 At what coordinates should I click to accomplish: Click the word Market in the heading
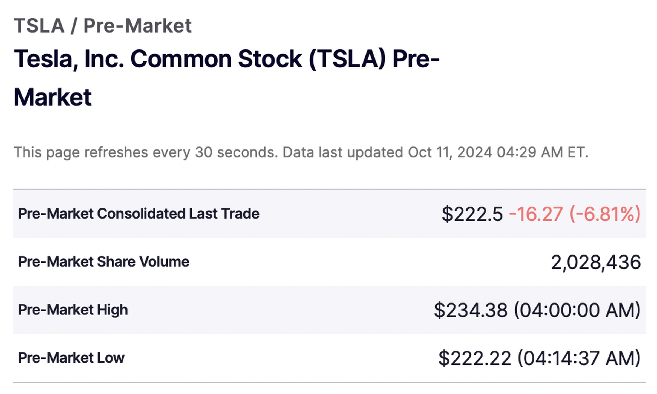click(x=53, y=98)
